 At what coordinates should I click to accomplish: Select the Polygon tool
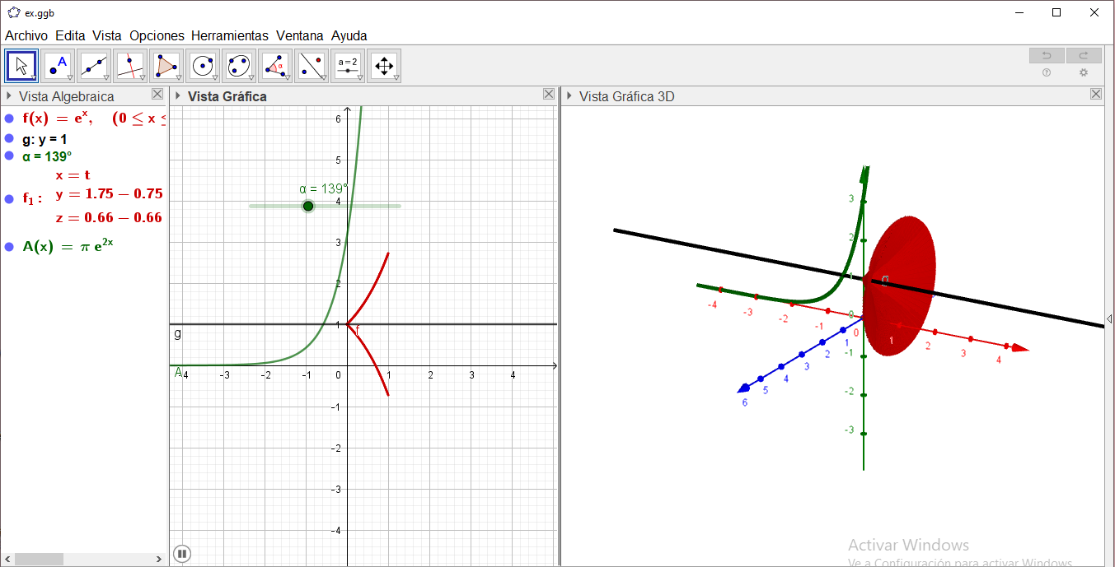coord(166,65)
